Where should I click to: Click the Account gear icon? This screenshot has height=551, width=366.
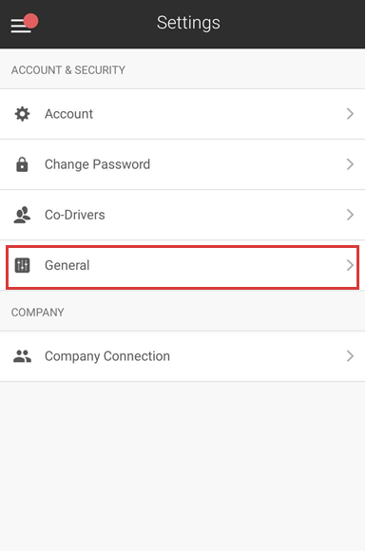point(22,114)
